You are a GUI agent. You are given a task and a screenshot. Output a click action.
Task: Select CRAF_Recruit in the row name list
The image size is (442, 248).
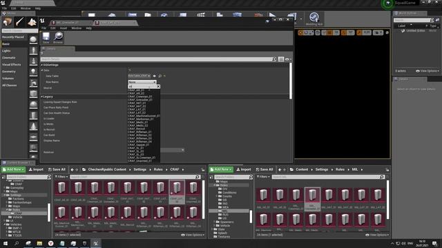pos(137,129)
